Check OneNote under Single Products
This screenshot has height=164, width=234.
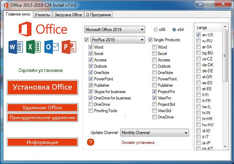click(154, 73)
